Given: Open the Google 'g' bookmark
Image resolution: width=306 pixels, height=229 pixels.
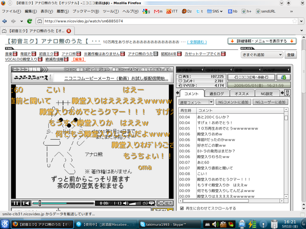Looking at the screenshot, I should [146, 11].
